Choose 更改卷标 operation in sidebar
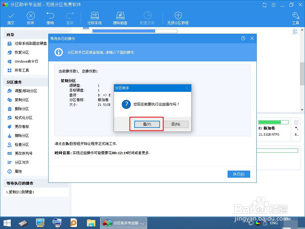This screenshot has height=229, width=305. [x=18, y=126]
